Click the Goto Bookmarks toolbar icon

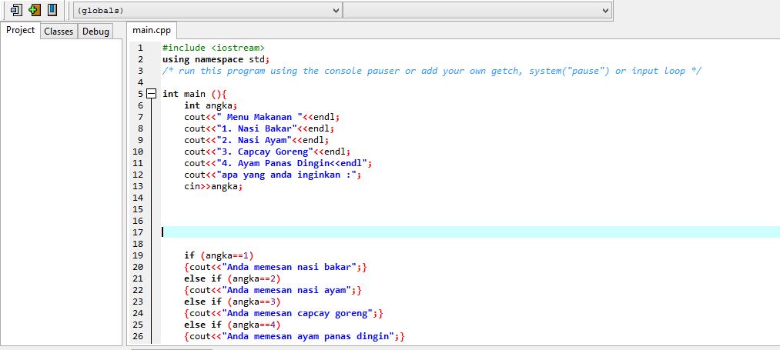point(52,9)
